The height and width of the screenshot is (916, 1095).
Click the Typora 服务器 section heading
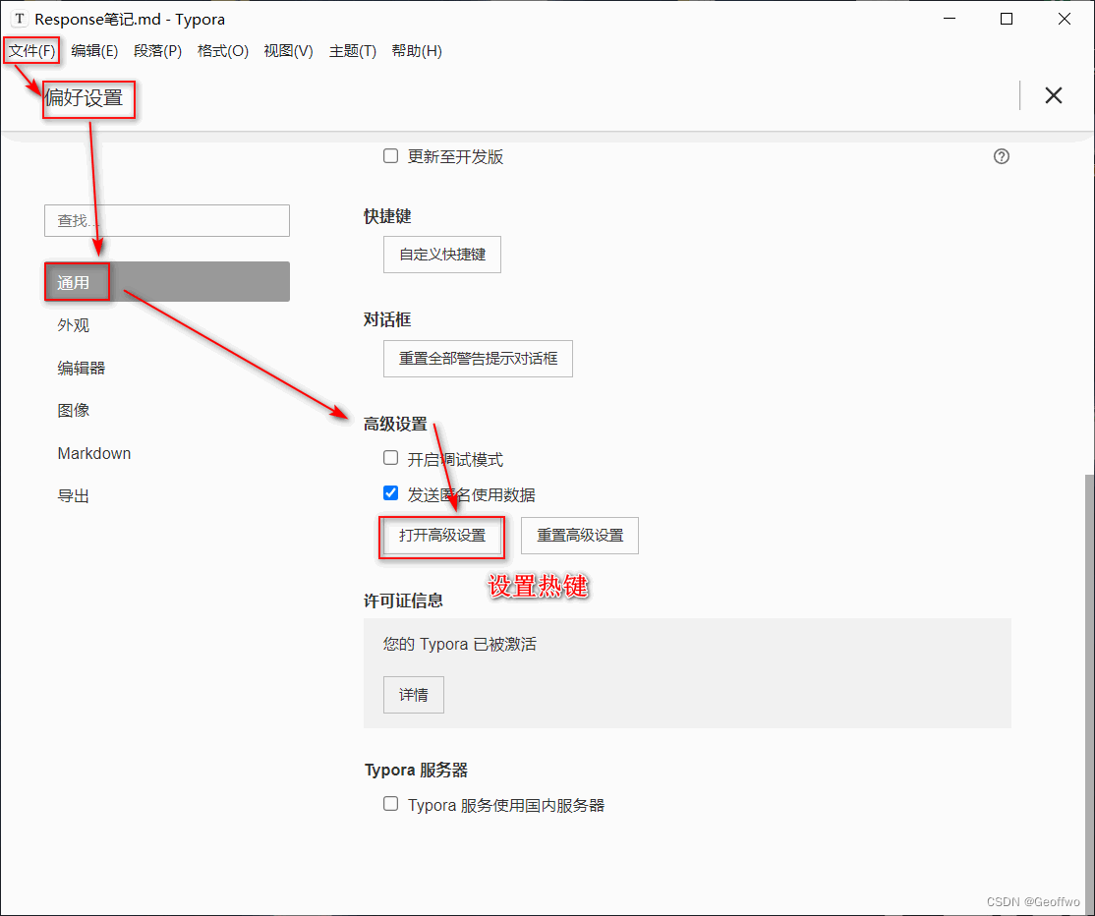pos(416,771)
